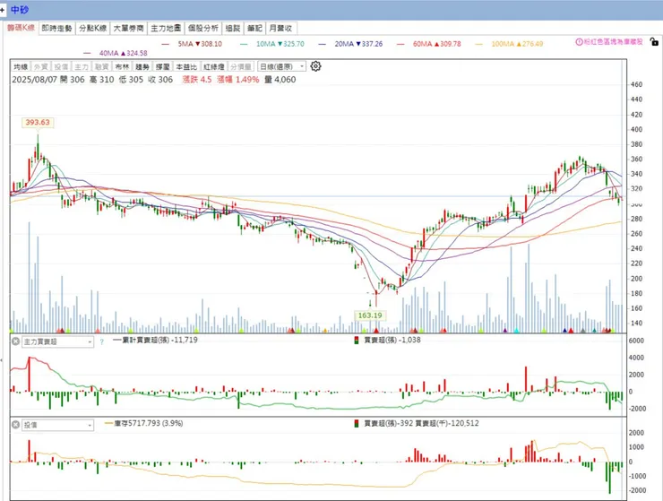This screenshot has width=663, height=501.
Task: Close the 投信 indicator panel
Action: tap(15, 425)
